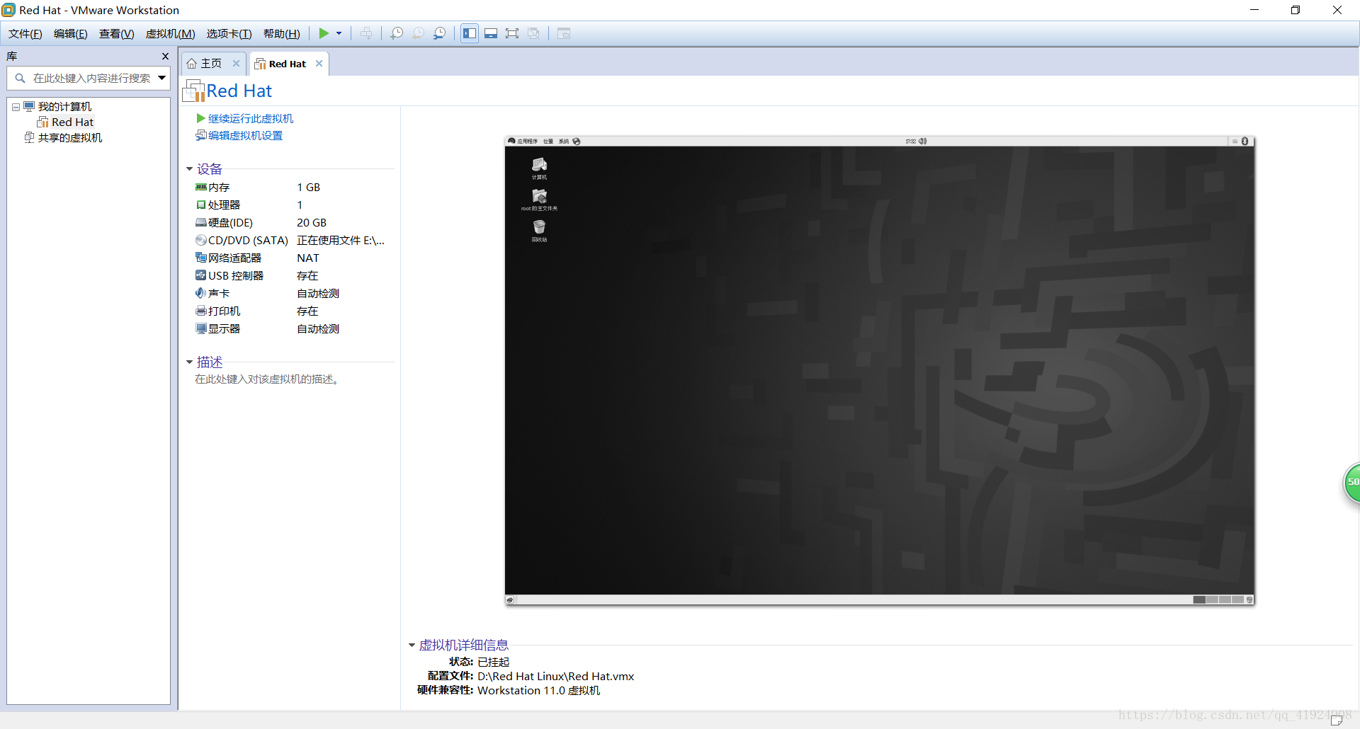The height and width of the screenshot is (729, 1360).
Task: Select 我的计算机 in the library tree
Action: pos(64,107)
